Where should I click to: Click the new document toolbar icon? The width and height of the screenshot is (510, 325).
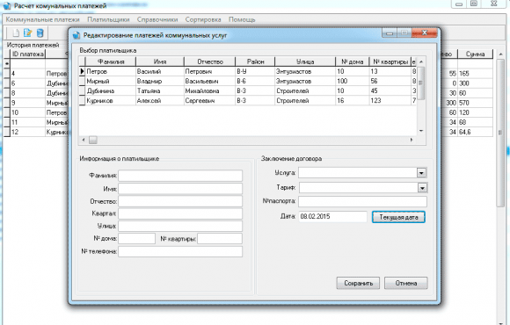click(16, 32)
